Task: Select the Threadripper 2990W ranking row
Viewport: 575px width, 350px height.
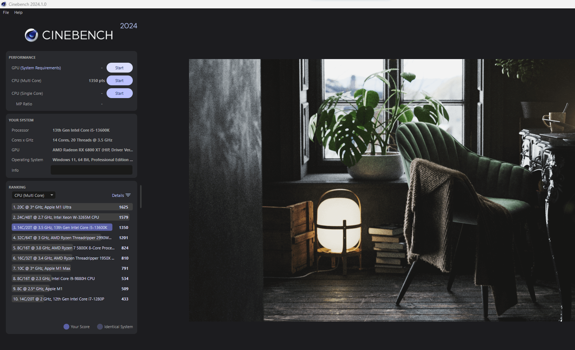Action: point(72,238)
